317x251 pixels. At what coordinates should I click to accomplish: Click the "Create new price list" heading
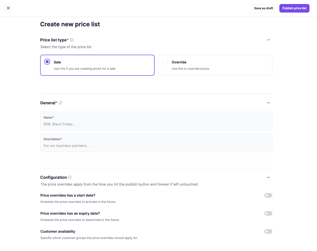tap(70, 24)
